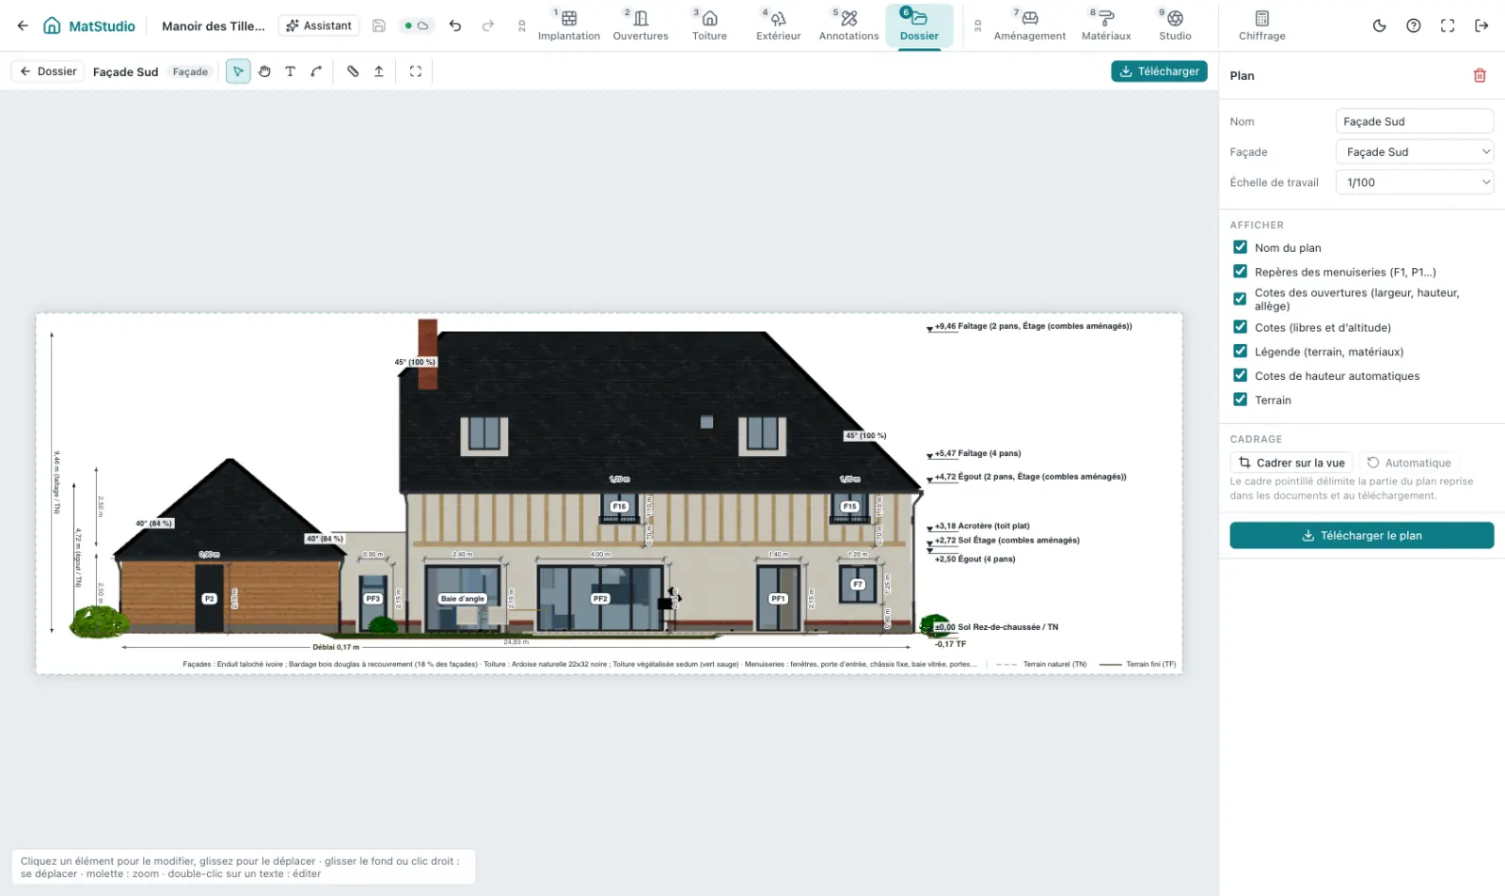
Task: Go to the Matériaux step
Action: point(1106,25)
